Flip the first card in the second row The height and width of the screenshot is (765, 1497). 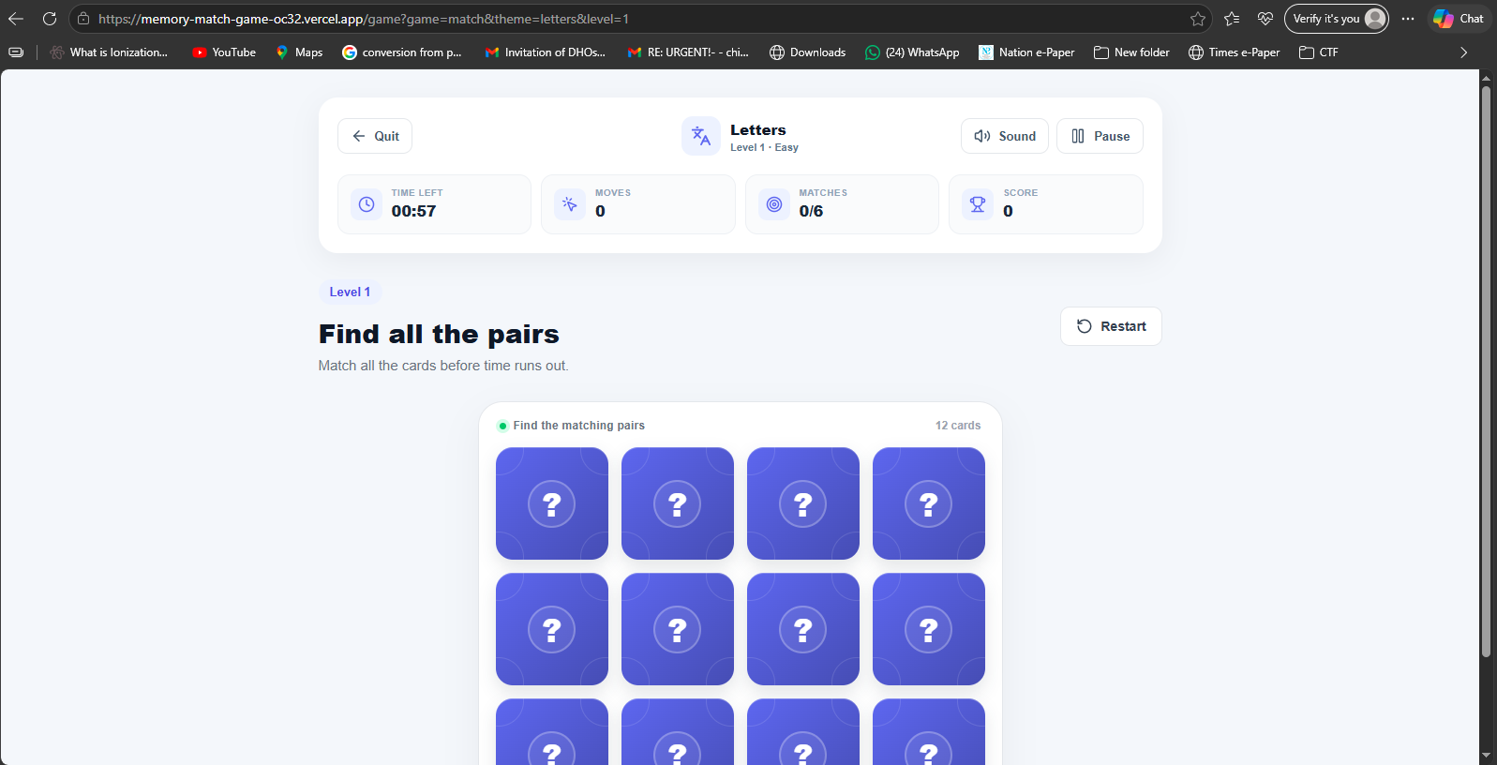point(552,629)
